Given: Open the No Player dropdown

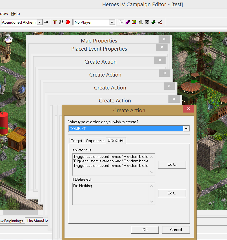Looking at the screenshot, I should (x=112, y=22).
